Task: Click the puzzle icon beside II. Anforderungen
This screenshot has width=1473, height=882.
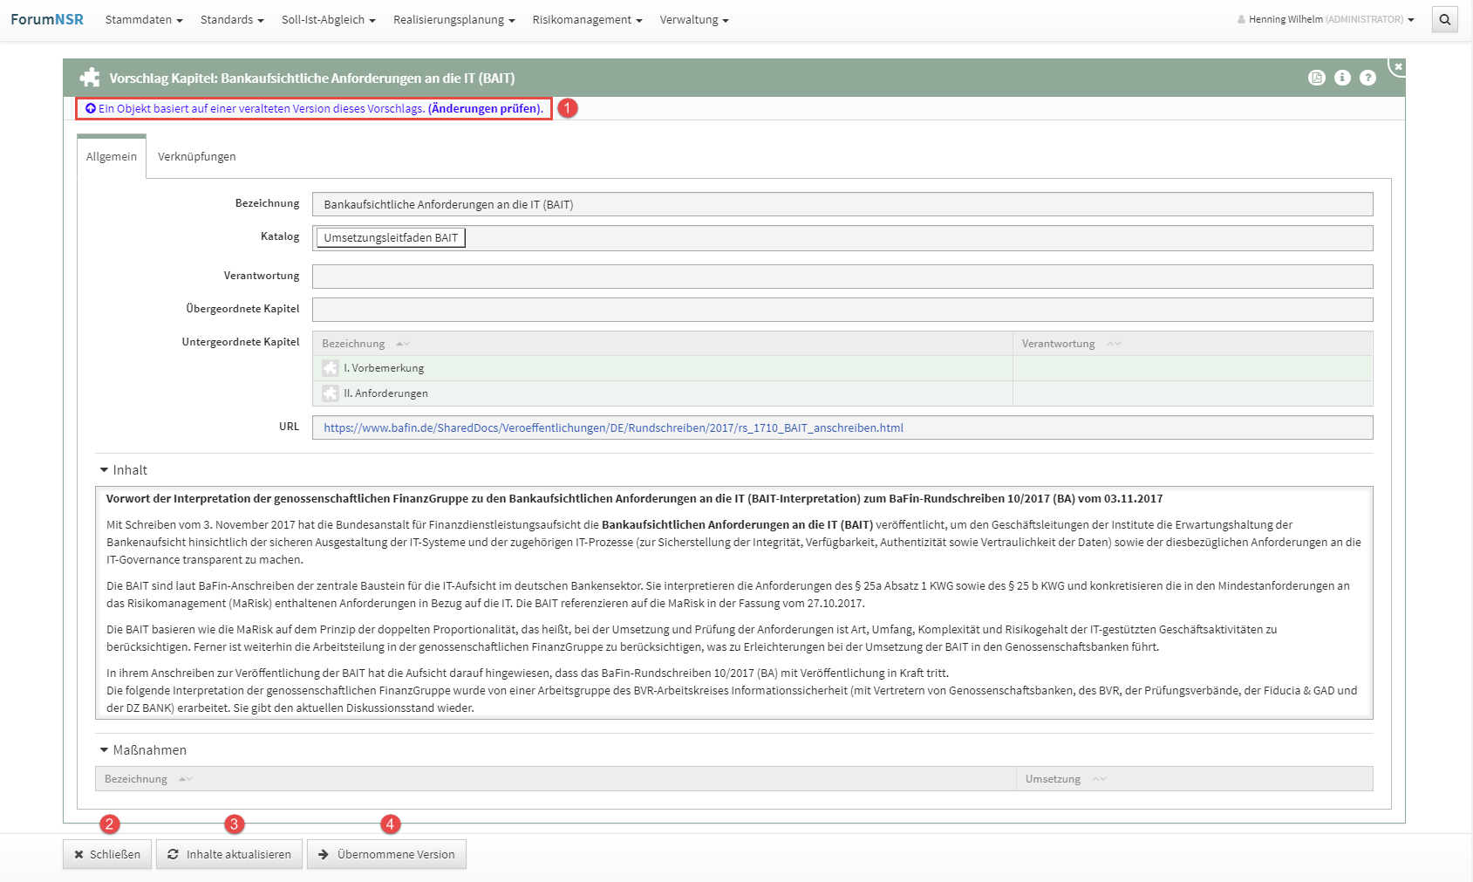Action: [331, 393]
